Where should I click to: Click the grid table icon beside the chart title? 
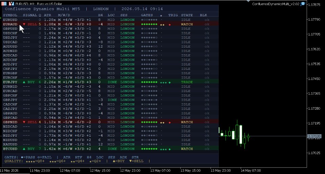[4, 3]
